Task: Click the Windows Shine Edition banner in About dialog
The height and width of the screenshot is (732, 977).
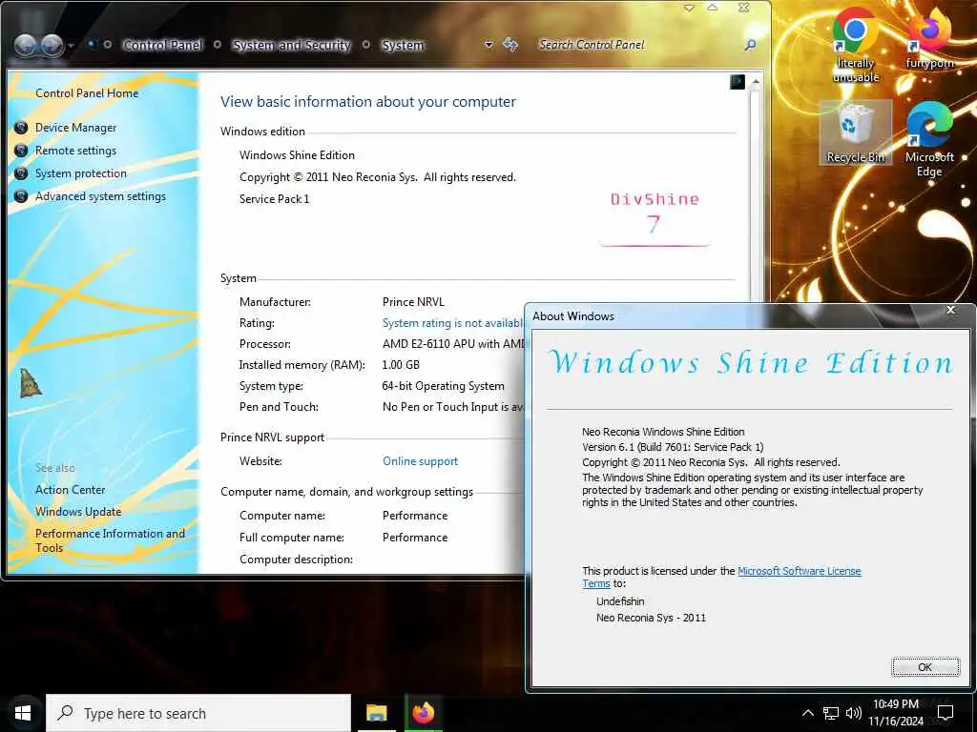Action: coord(751,362)
